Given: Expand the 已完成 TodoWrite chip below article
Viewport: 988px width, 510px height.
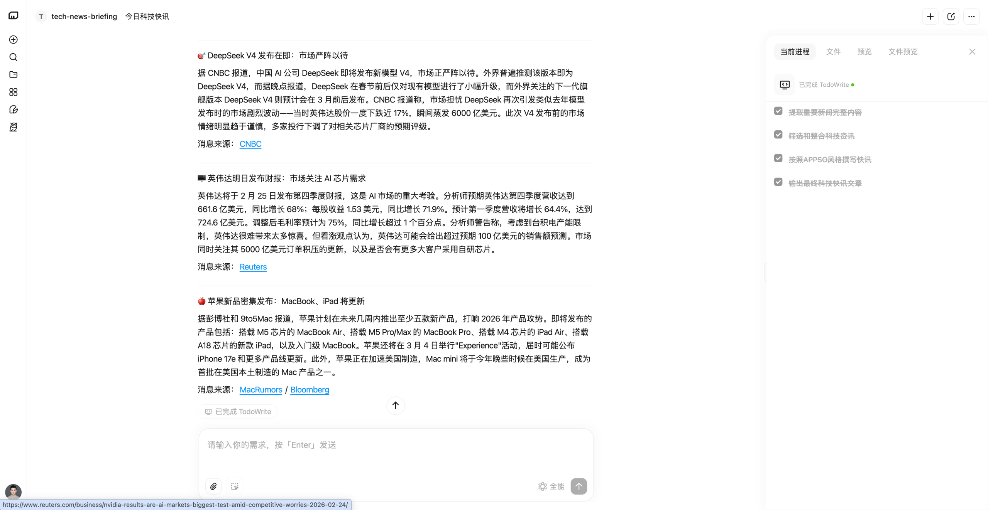Looking at the screenshot, I should [238, 411].
